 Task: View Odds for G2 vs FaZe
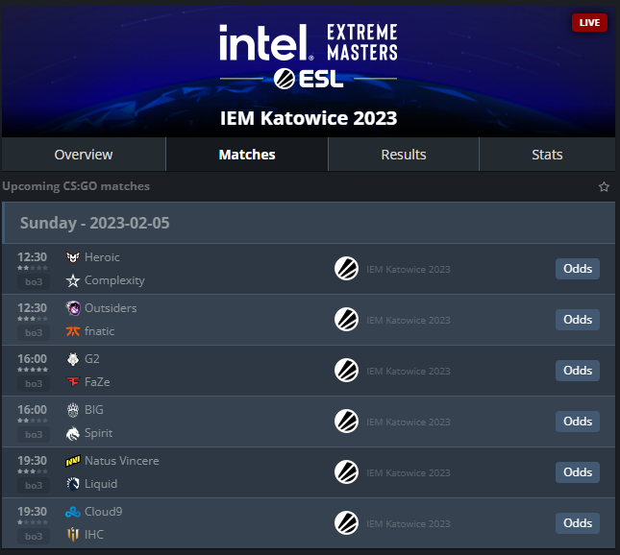[578, 371]
